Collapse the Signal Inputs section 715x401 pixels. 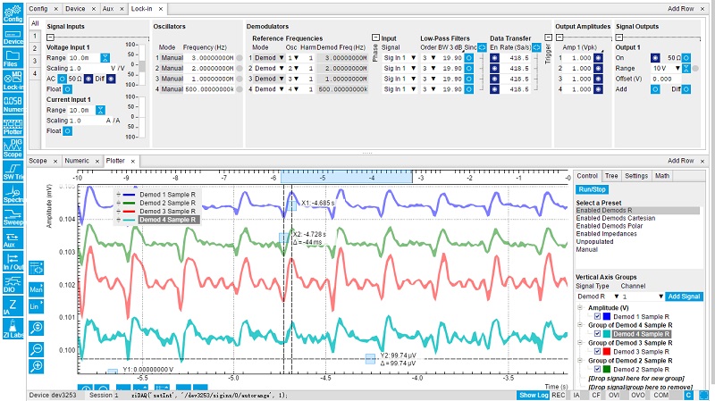pos(50,38)
